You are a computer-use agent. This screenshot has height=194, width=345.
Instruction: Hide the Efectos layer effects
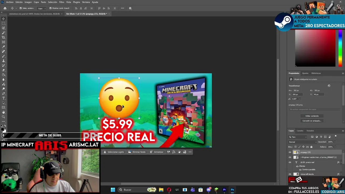click(297, 166)
